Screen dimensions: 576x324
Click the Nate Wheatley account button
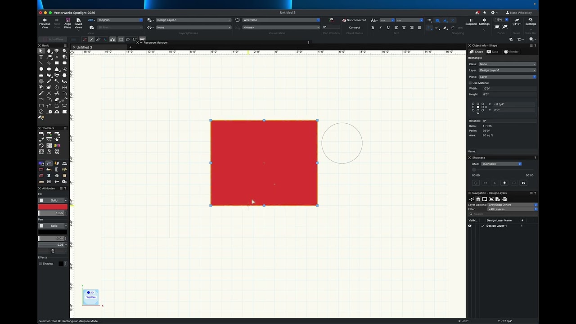point(519,13)
